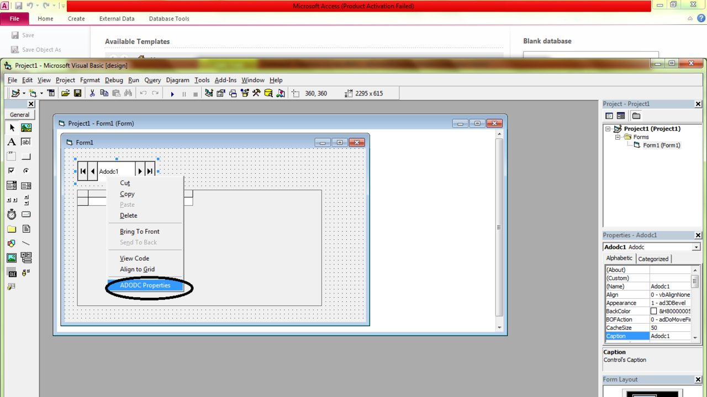Open the Adodc1 object selector dropdown
This screenshot has width=707, height=397.
696,247
